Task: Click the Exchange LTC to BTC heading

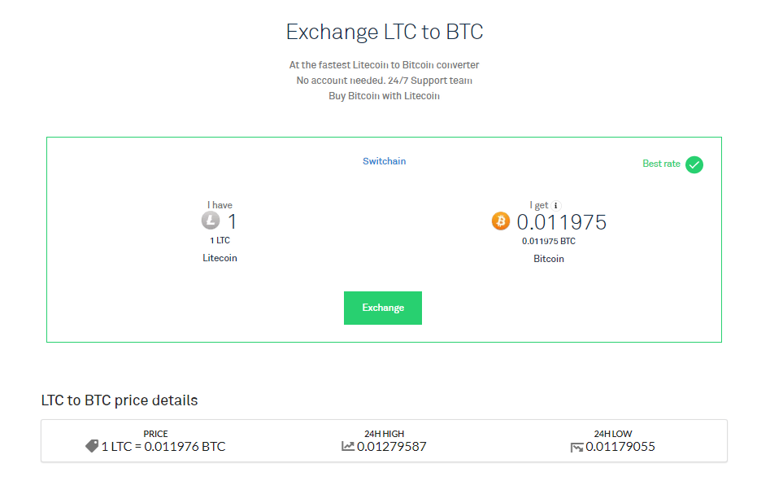Action: coord(385,32)
